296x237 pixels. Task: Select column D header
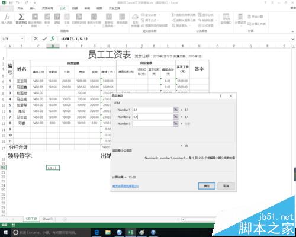[x=53, y=46]
